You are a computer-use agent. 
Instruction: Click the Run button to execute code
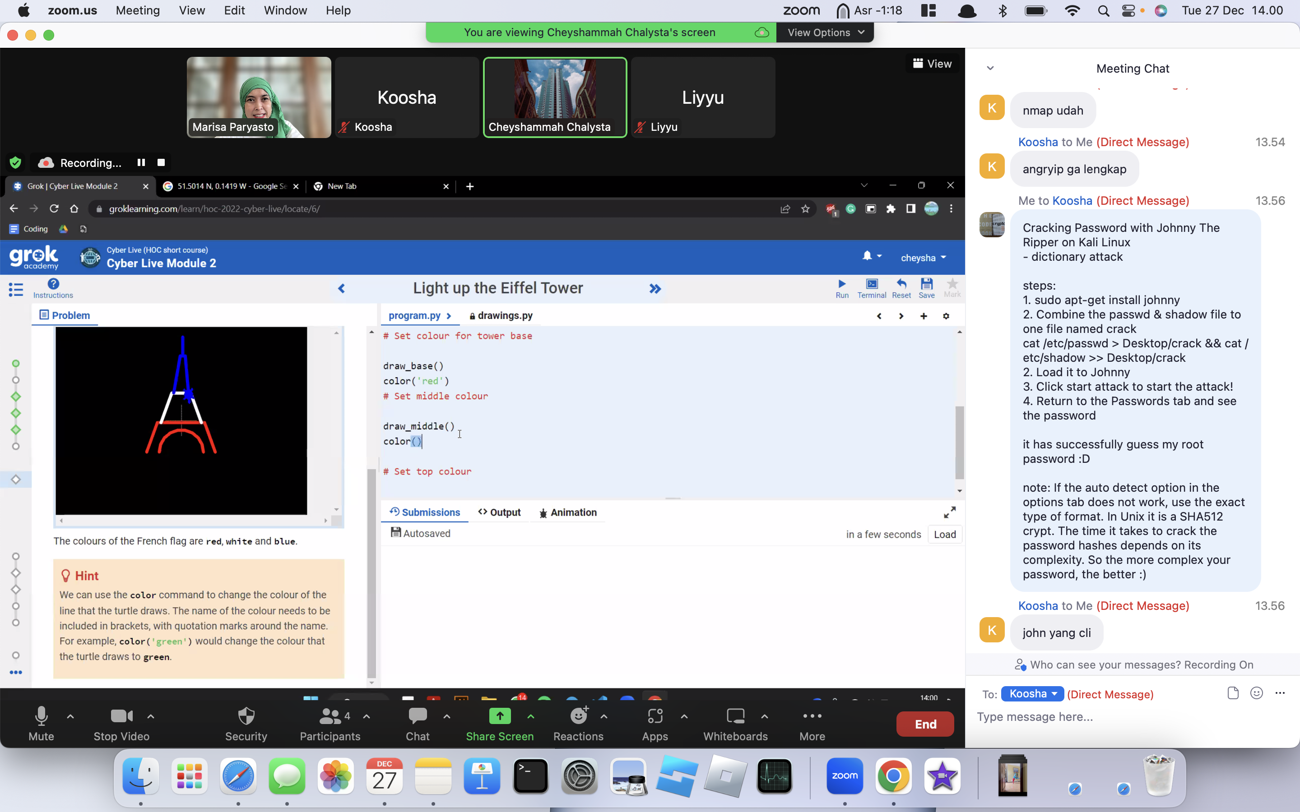click(841, 288)
